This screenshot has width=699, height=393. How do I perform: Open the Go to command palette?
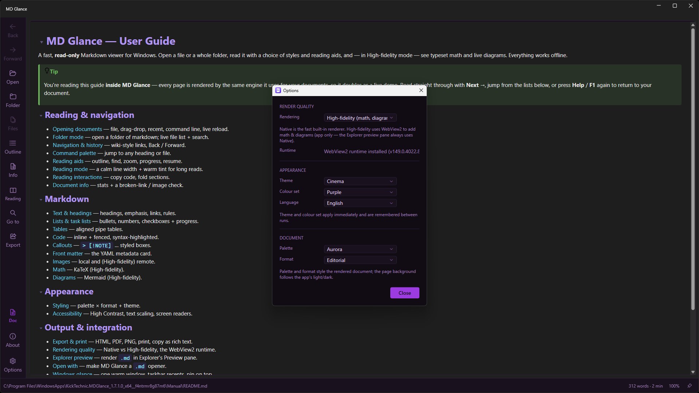(13, 217)
